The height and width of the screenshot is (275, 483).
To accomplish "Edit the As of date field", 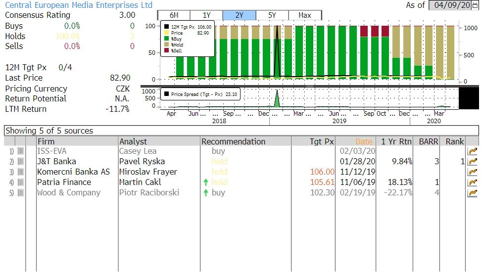I will tap(450, 5).
